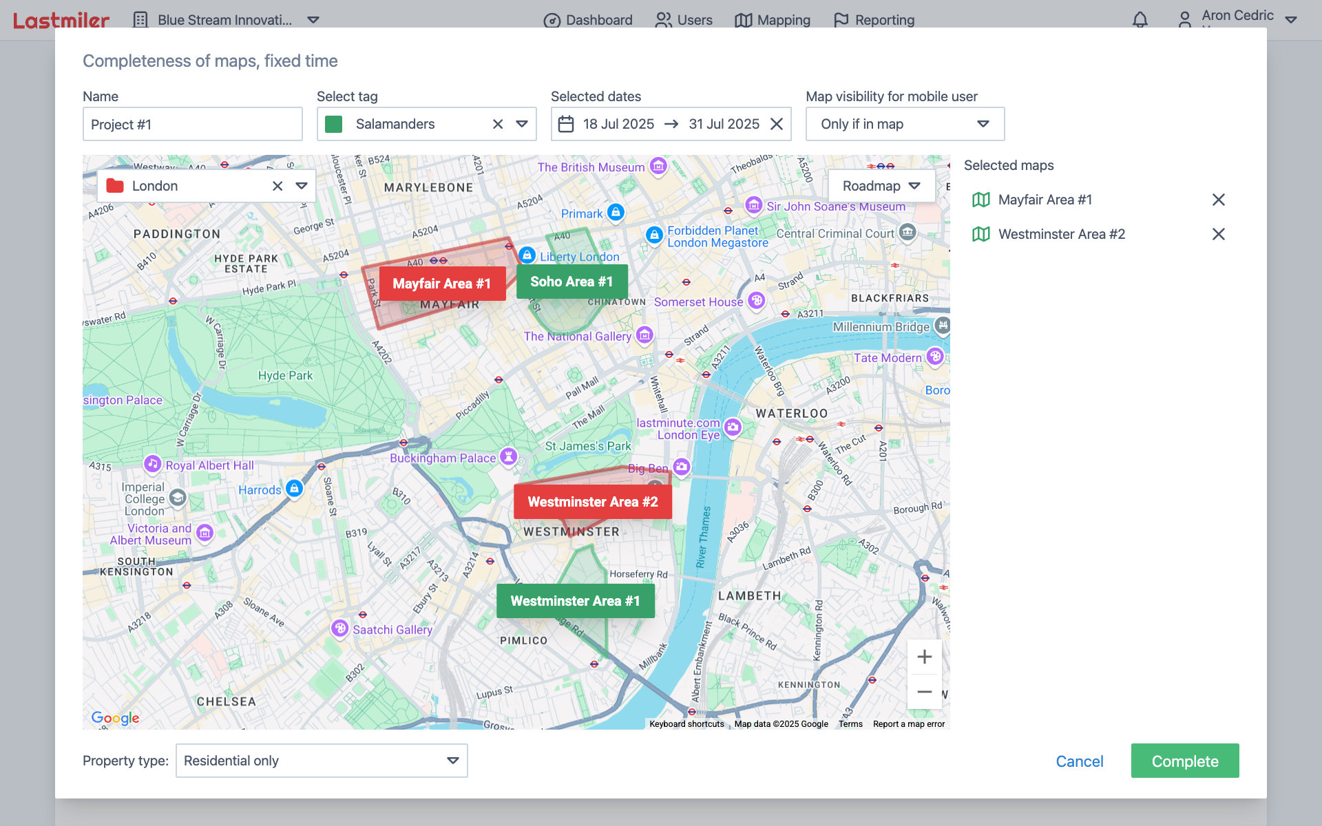Click the Saatchi Gallery marker

click(x=340, y=628)
